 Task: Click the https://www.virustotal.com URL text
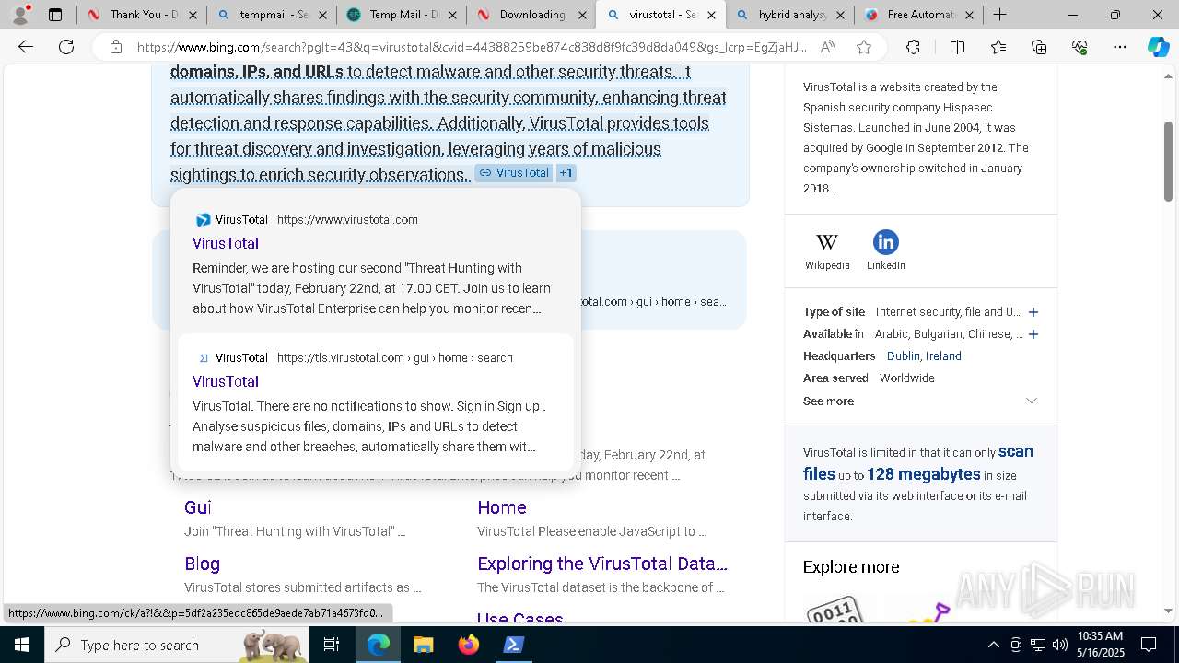click(347, 219)
